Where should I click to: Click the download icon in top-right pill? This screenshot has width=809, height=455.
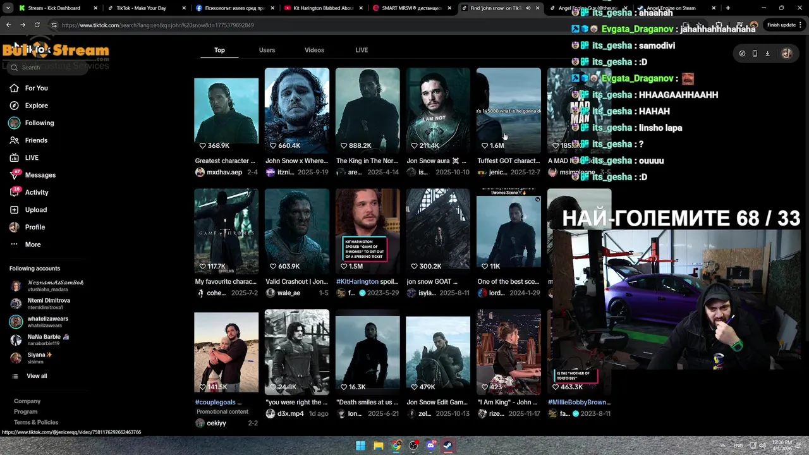point(767,54)
